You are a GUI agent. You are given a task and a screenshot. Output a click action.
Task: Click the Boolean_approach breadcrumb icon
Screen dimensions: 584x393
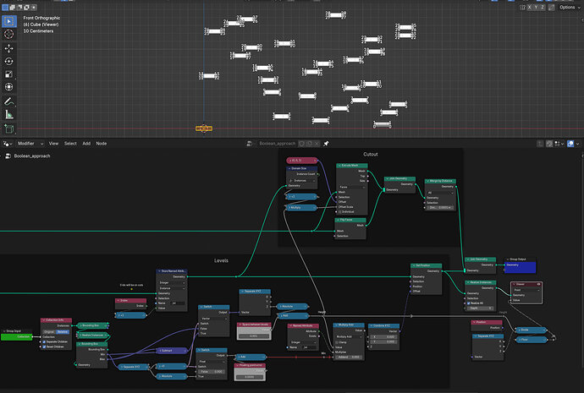8,156
